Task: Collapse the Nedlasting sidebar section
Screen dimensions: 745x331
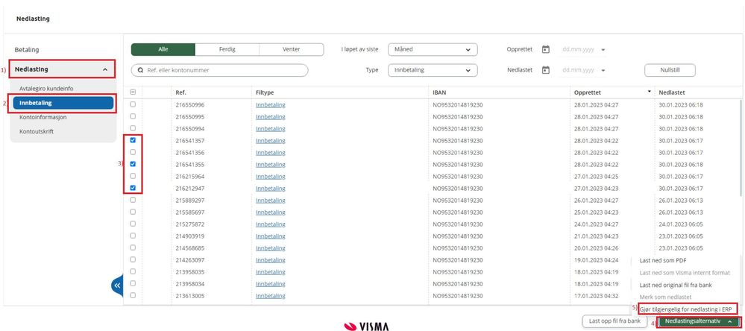Action: point(63,69)
